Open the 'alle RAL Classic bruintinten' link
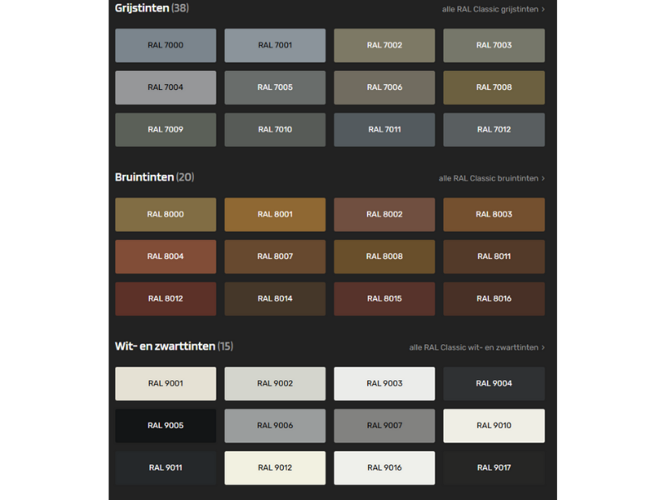The image size is (666, 500). pyautogui.click(x=491, y=178)
